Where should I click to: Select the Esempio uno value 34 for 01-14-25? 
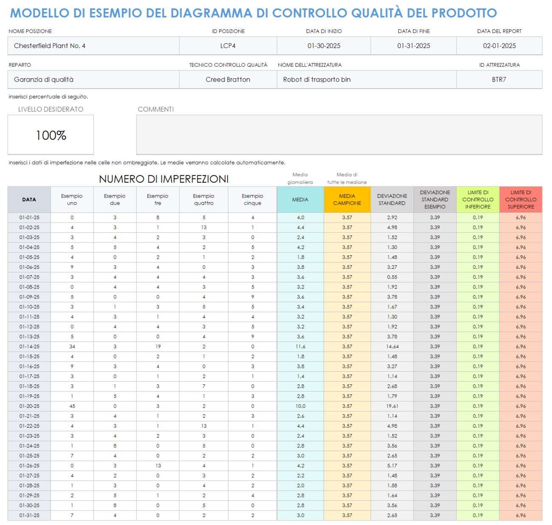(71, 346)
